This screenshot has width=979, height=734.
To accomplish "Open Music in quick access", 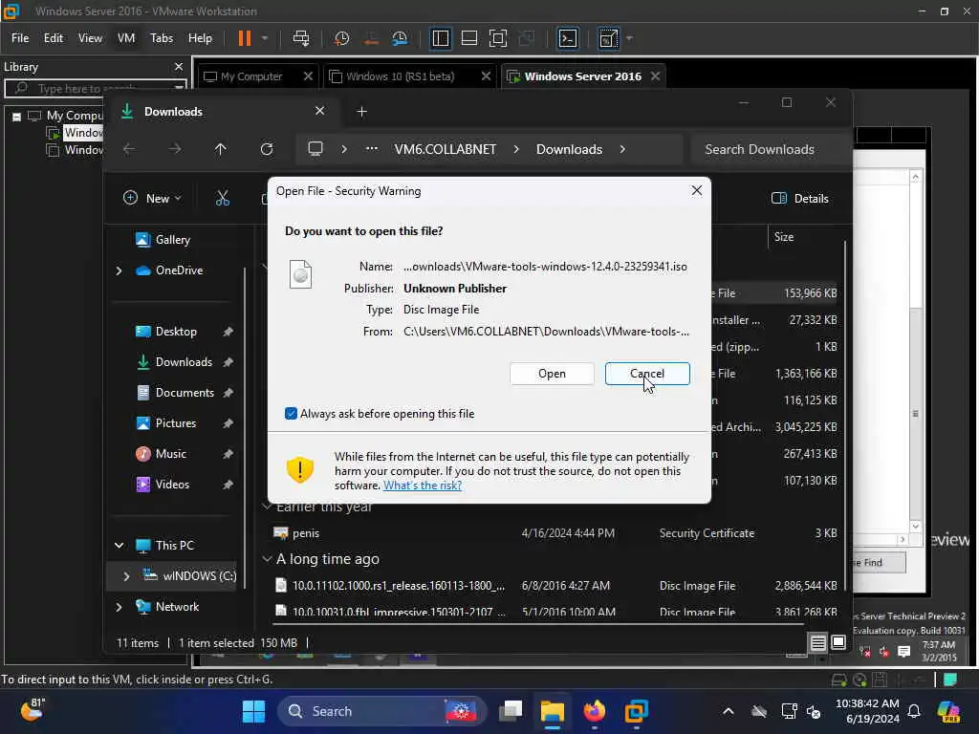I will [171, 454].
